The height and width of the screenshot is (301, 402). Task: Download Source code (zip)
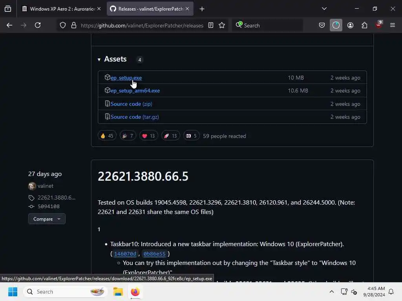tap(131, 104)
